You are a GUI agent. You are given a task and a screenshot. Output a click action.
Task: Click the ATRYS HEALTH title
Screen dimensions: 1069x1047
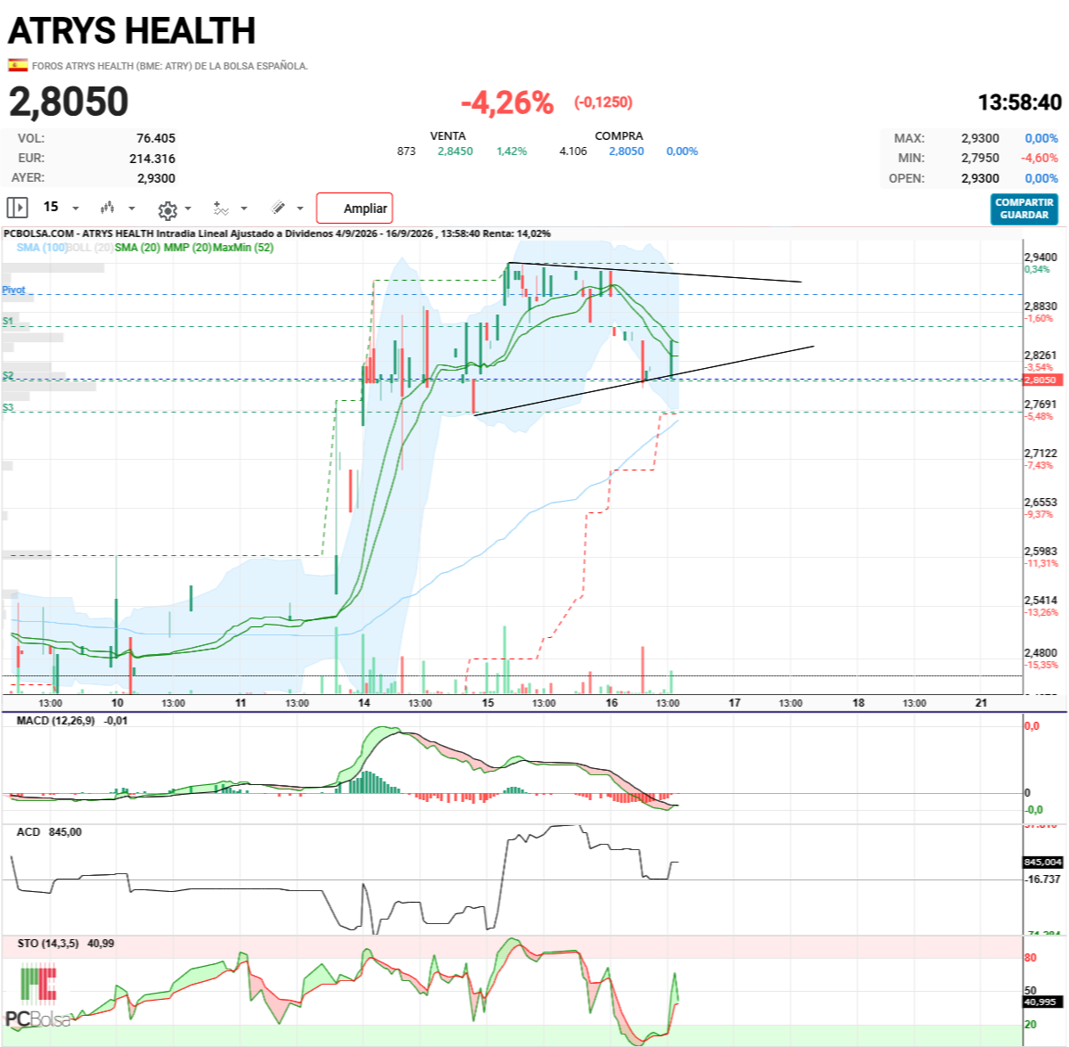(132, 31)
